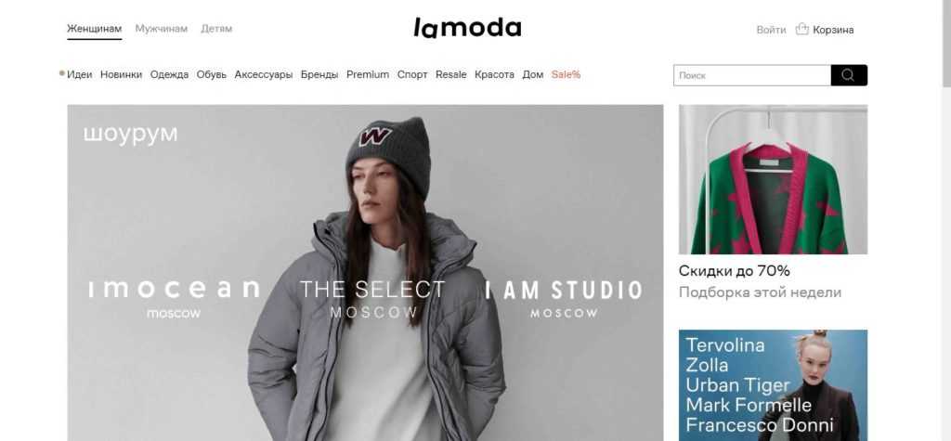Image resolution: width=951 pixels, height=441 pixels.
Task: Select the Женщинам tab
Action: coord(94,29)
